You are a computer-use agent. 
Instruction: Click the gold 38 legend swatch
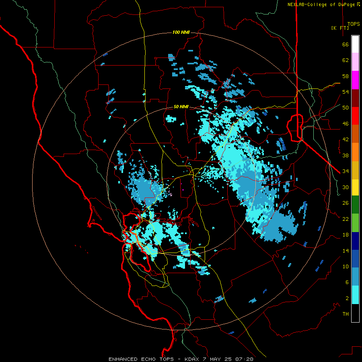pyautogui.click(x=355, y=170)
